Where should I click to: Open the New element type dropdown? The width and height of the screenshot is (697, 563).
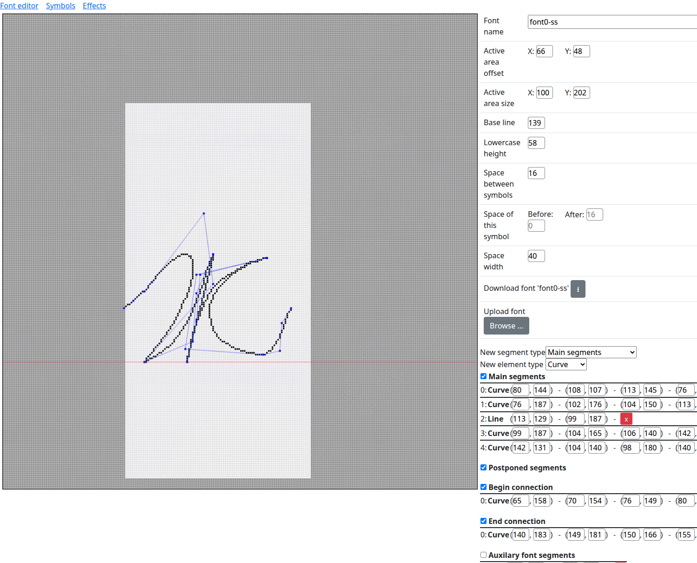566,364
